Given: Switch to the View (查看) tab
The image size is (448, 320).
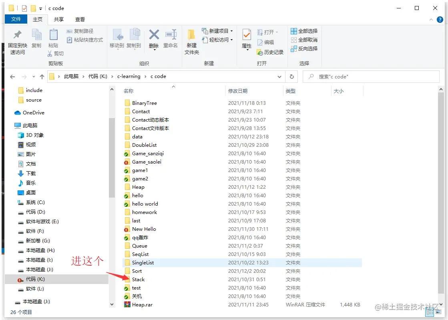Looking at the screenshot, I should [x=80, y=20].
